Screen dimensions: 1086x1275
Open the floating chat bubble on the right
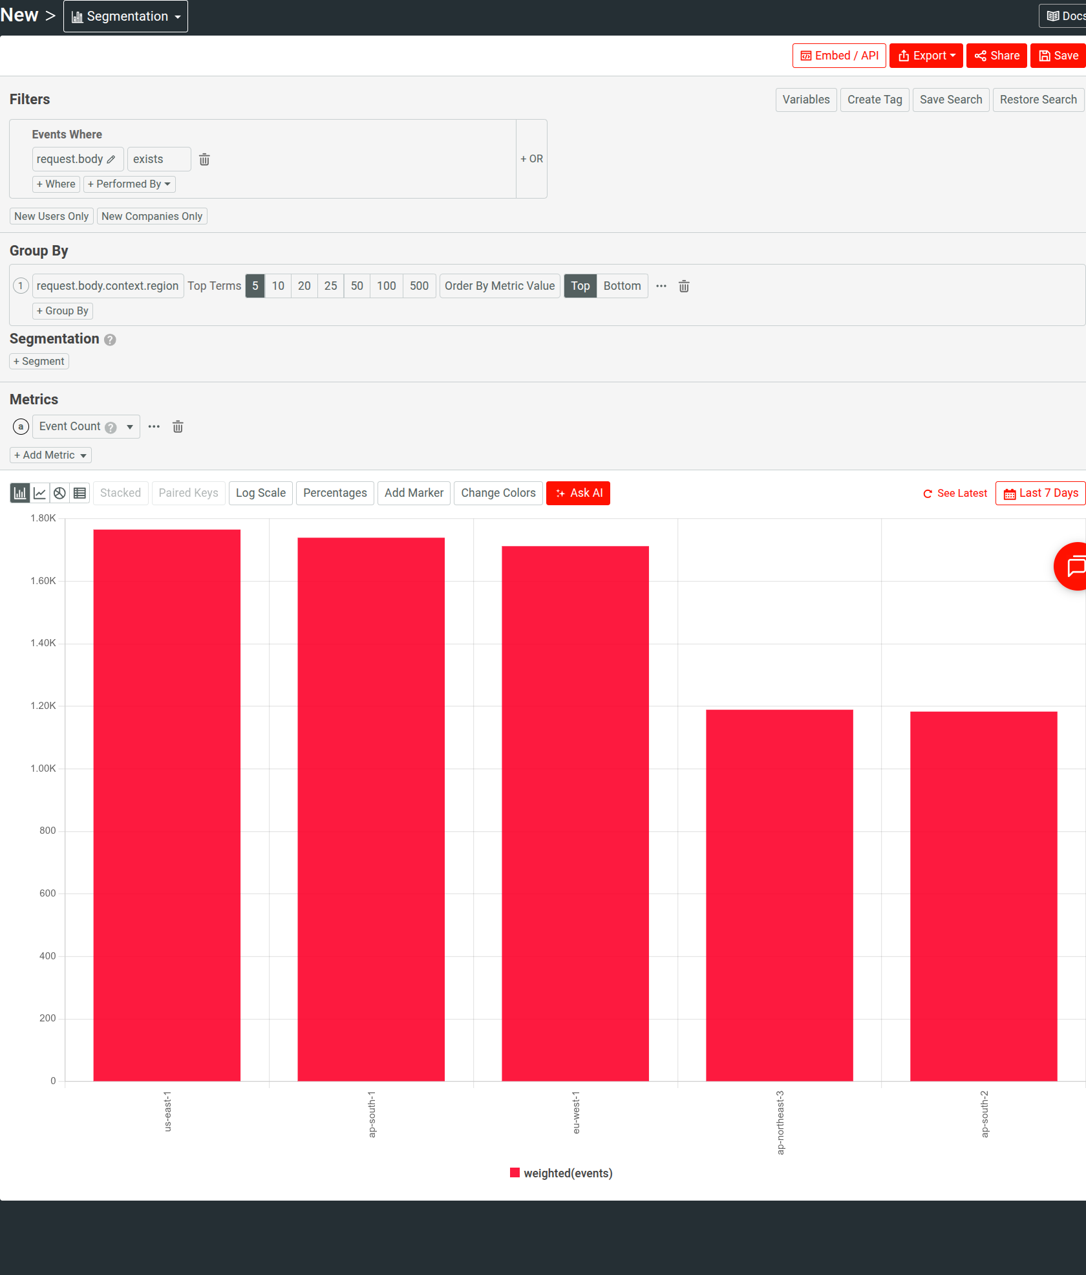1075,566
